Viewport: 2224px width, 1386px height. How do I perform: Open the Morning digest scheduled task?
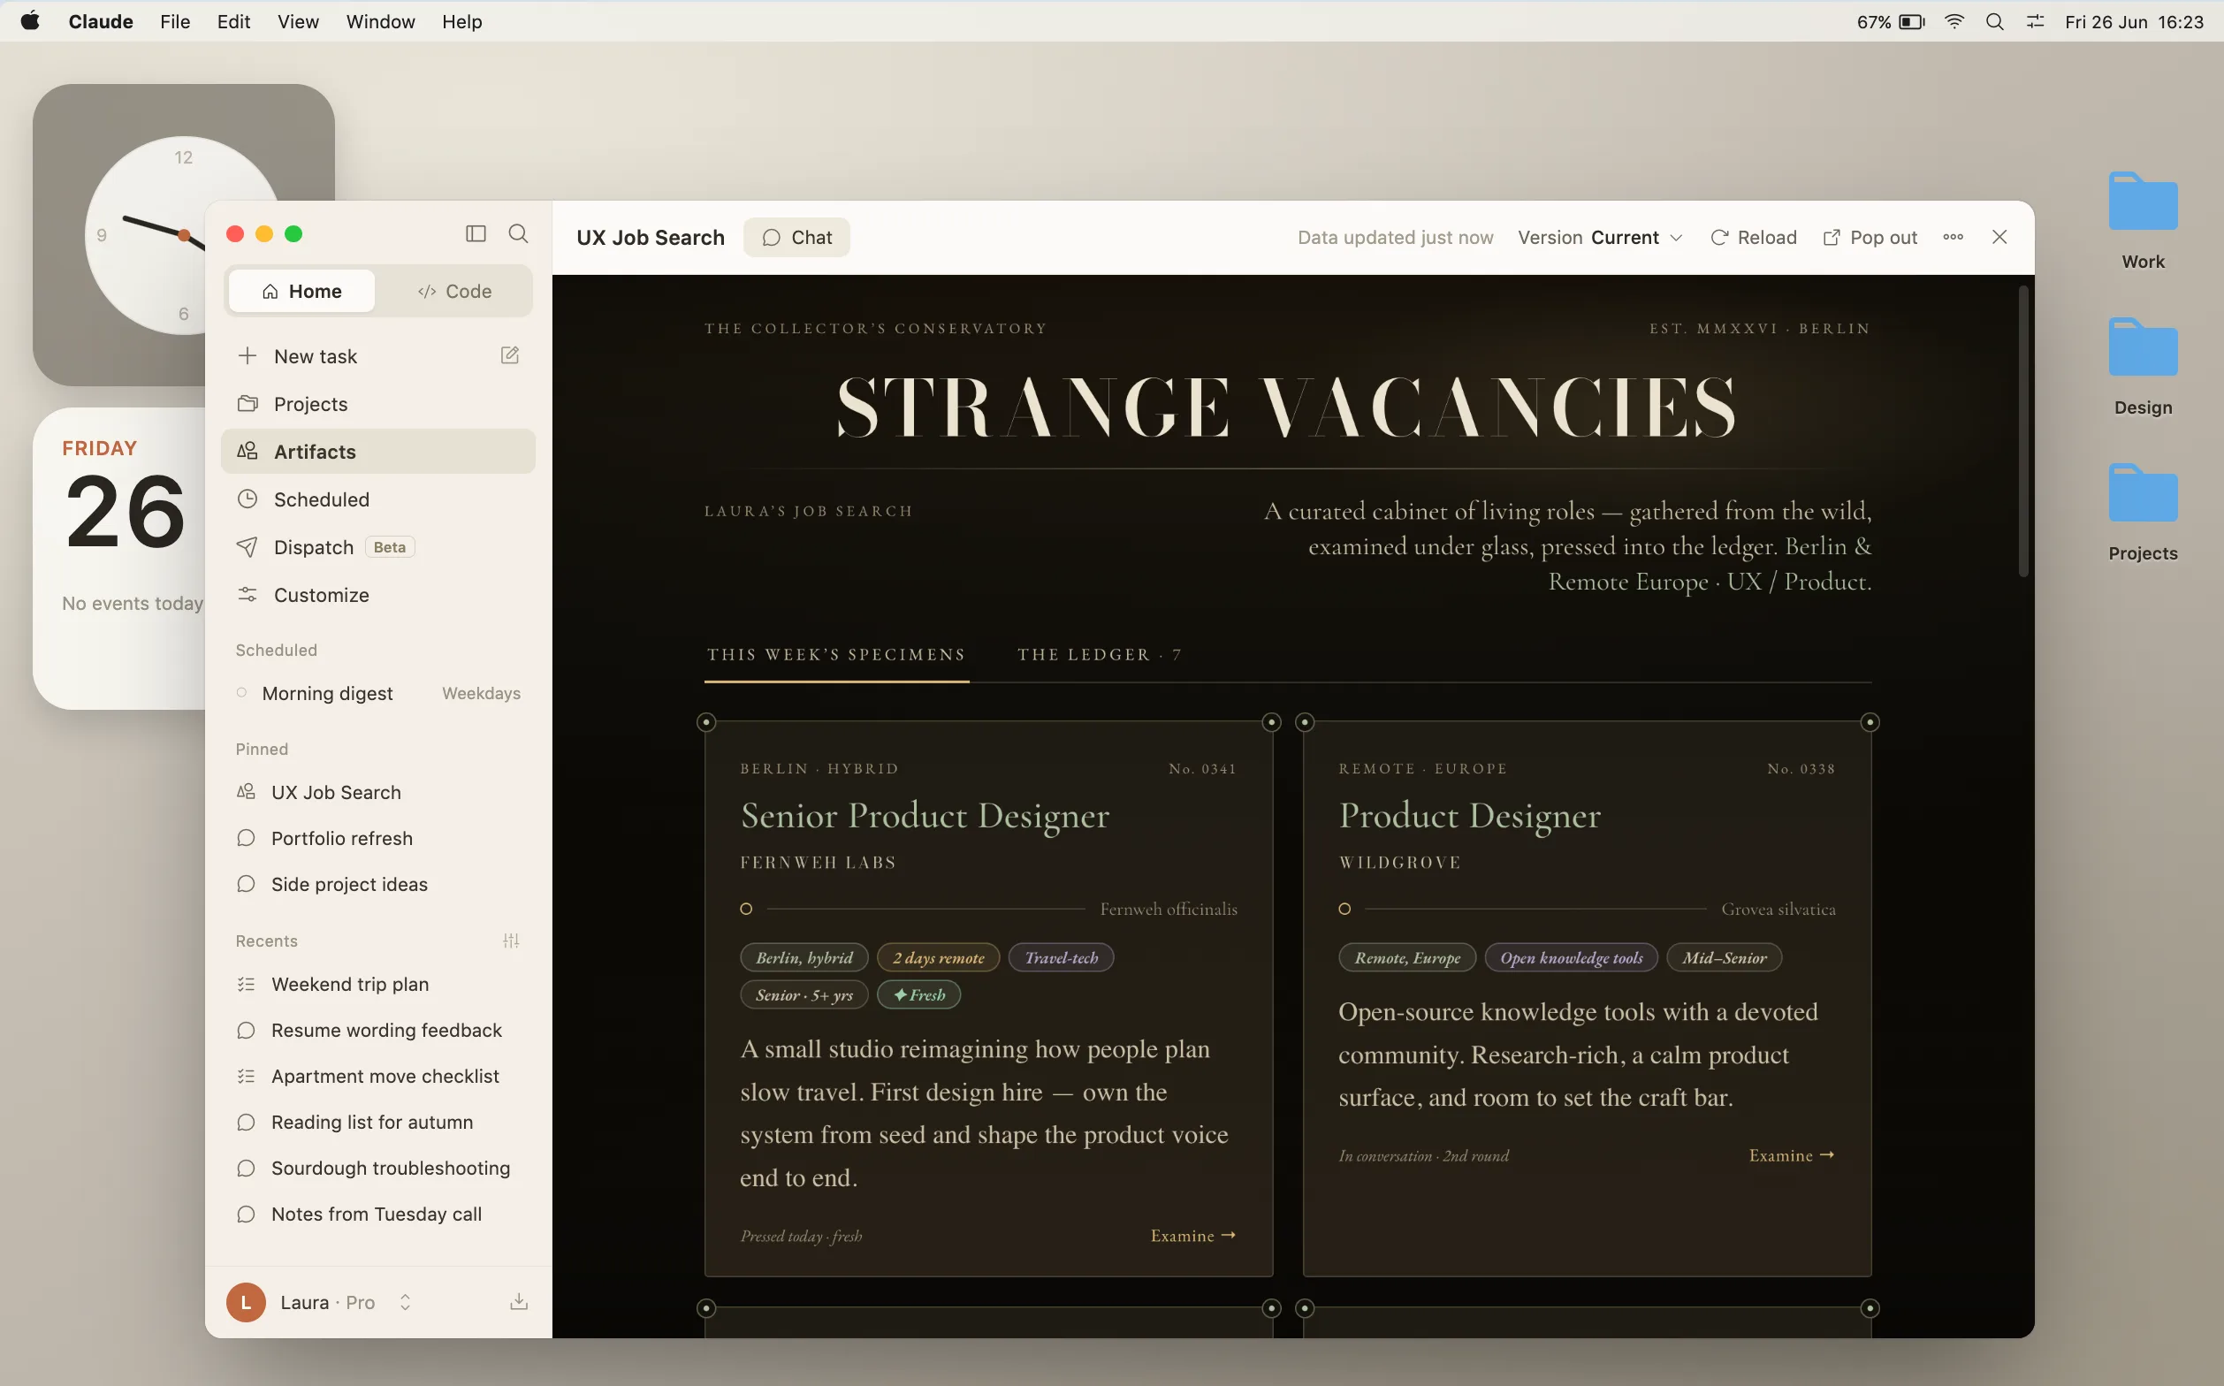coord(377,693)
